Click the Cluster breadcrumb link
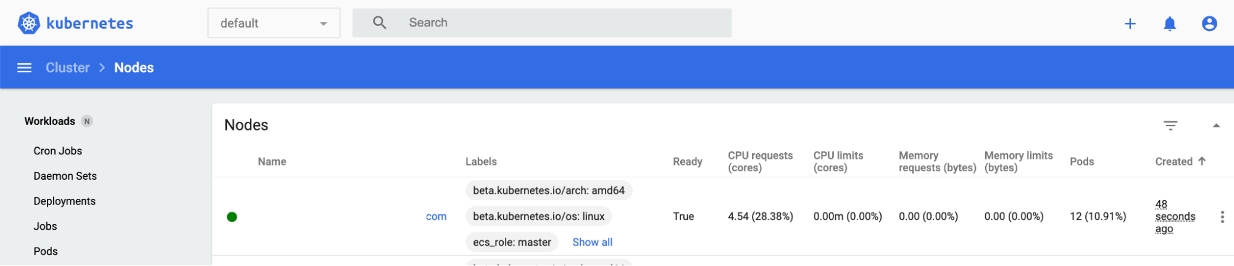This screenshot has height=266, width=1234. click(x=67, y=68)
